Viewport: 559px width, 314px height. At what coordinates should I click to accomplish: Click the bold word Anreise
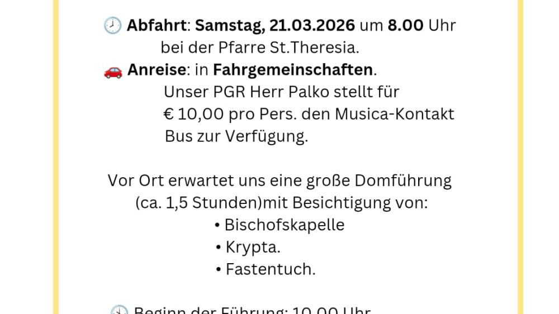click(157, 70)
